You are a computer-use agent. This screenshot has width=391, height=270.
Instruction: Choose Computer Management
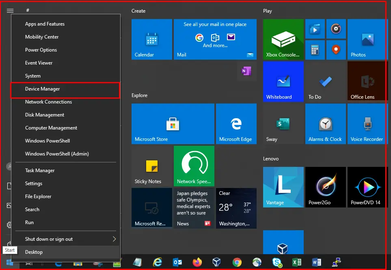coord(66,127)
